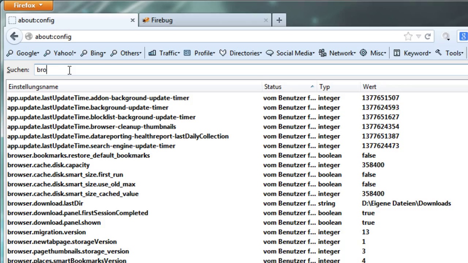
Task: Click the Traffic toolbar icon
Action: point(152,53)
